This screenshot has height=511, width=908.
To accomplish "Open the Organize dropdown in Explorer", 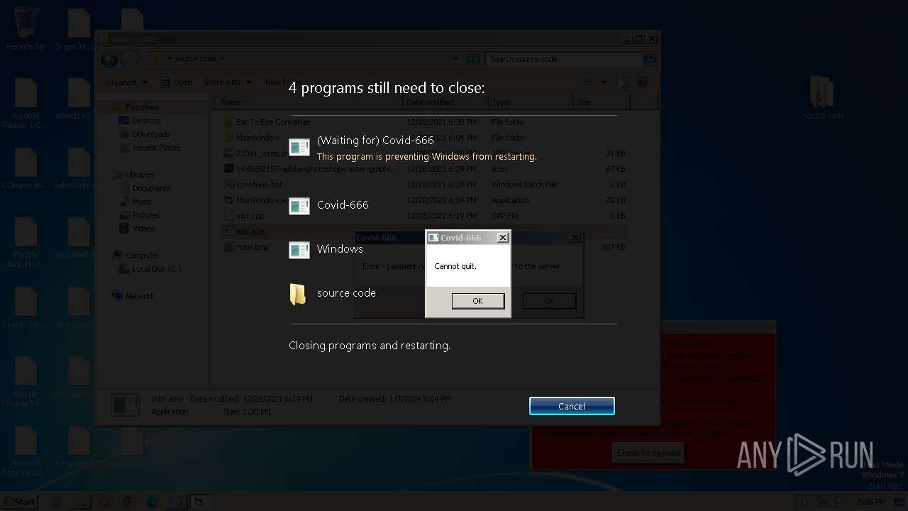I will 126,82.
